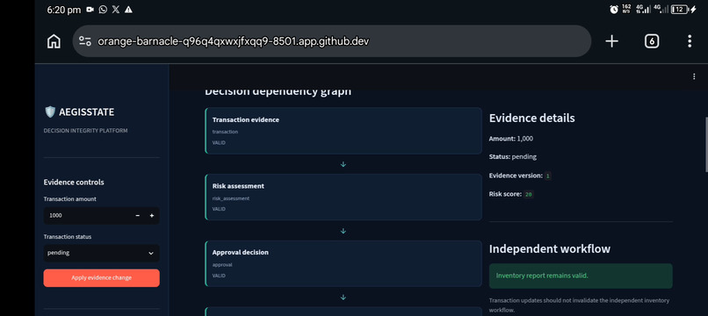Click 'DECISION INTEGRITY PLATFORM' subtitle
The image size is (708, 316).
[x=85, y=131]
